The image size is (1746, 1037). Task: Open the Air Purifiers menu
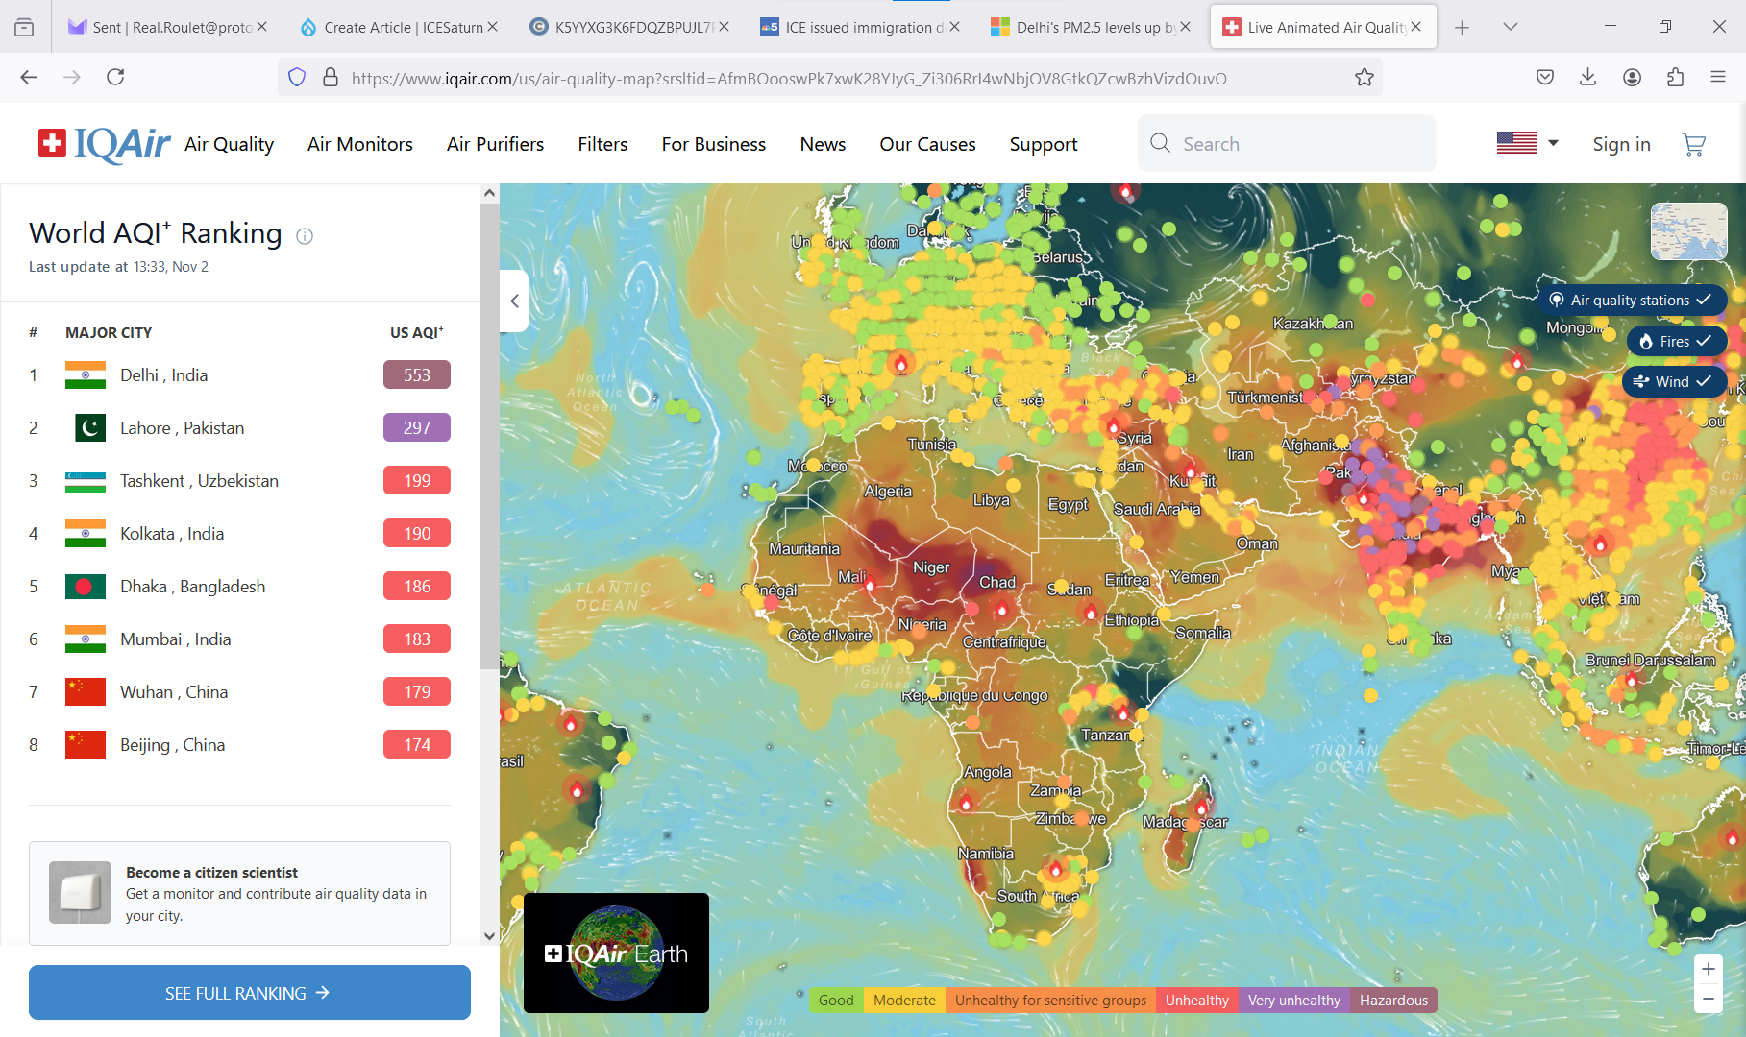click(495, 144)
